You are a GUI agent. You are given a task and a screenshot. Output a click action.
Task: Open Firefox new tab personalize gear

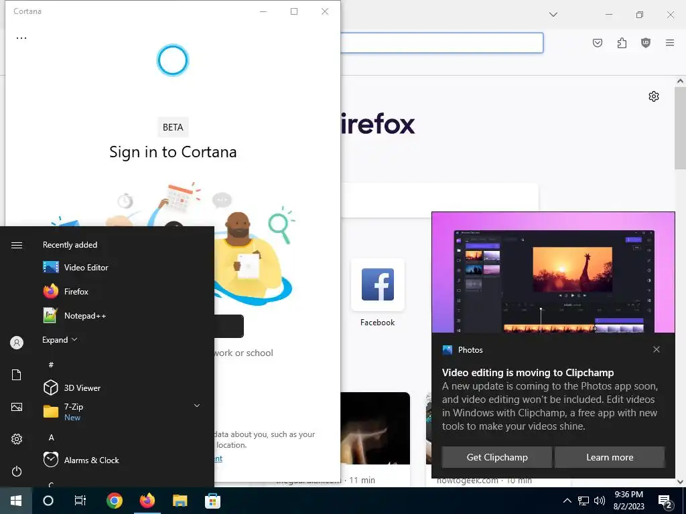pyautogui.click(x=654, y=96)
